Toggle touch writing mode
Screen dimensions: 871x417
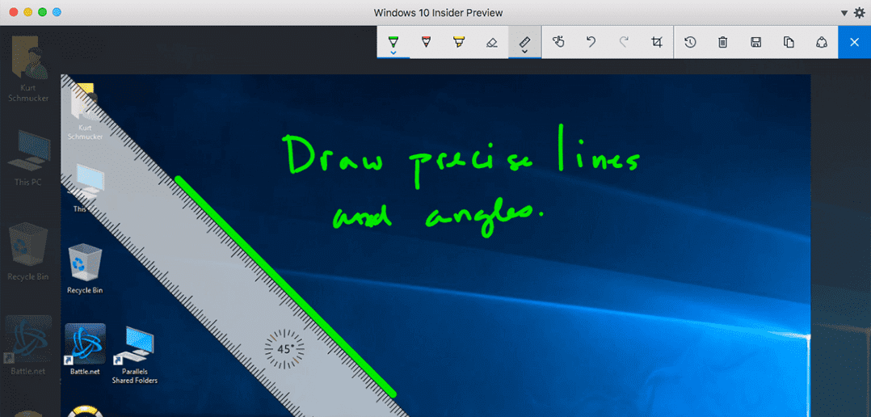559,42
